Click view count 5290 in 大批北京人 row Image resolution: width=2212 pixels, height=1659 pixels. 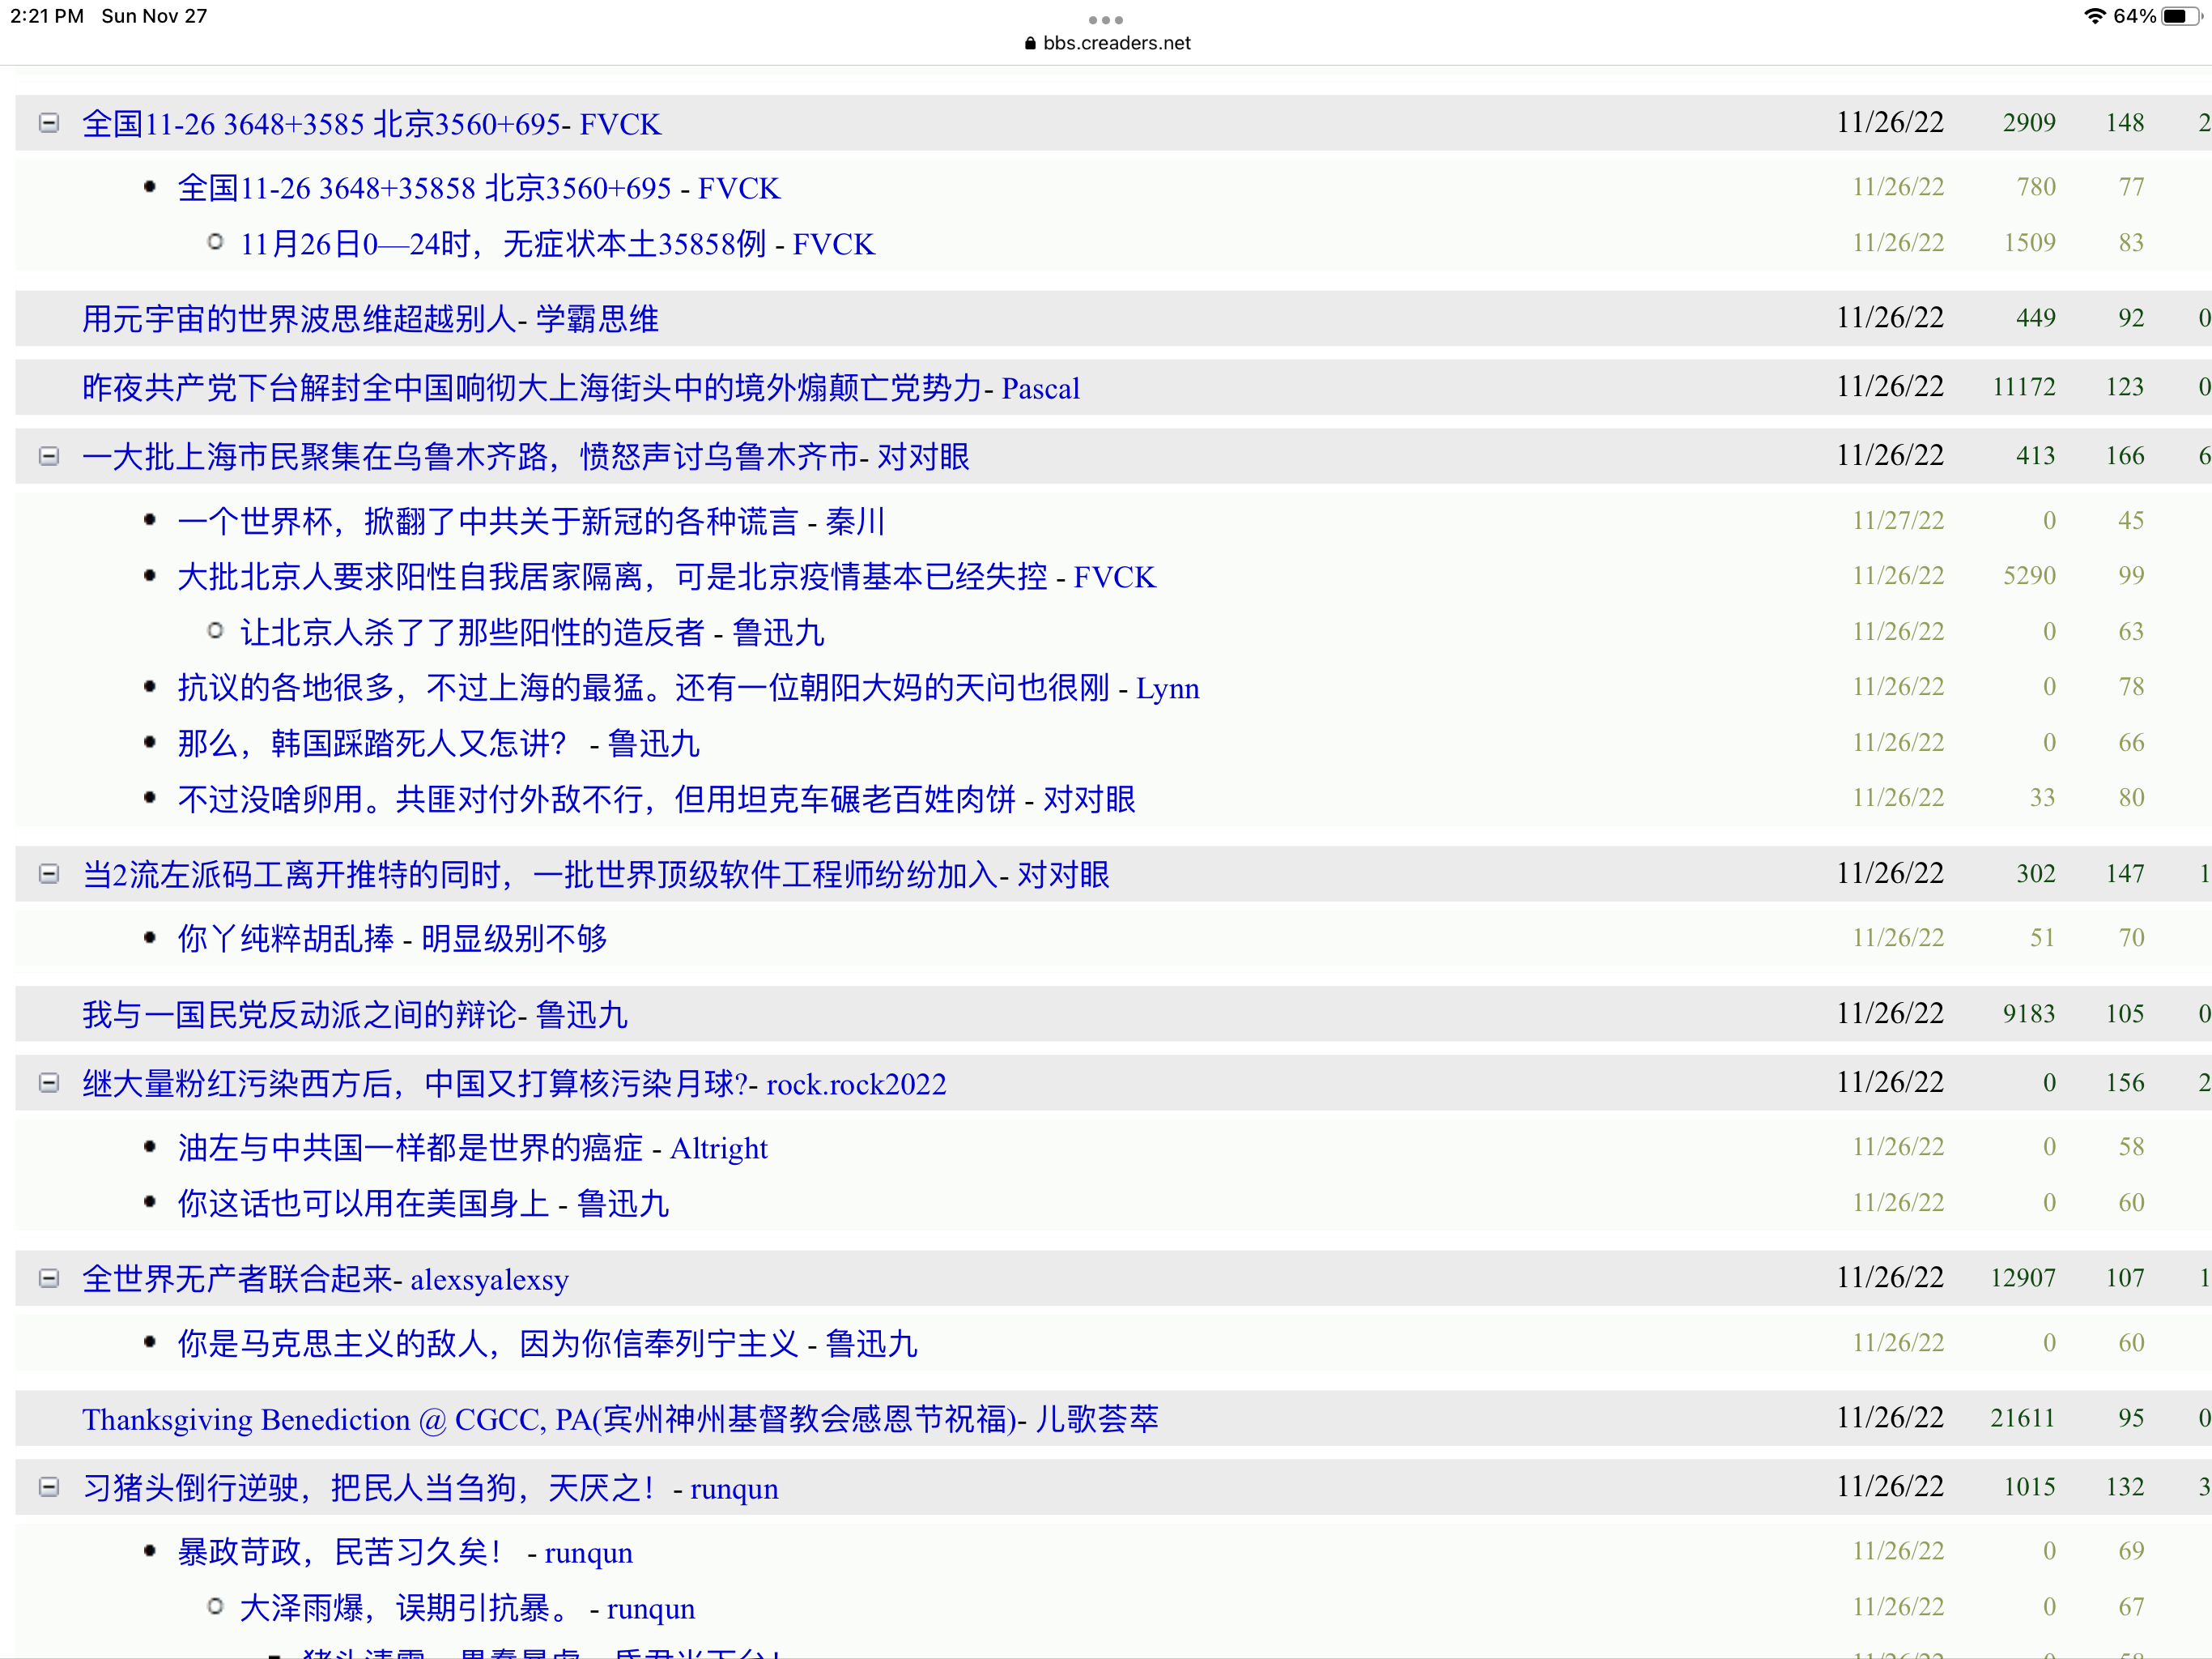click(2029, 575)
